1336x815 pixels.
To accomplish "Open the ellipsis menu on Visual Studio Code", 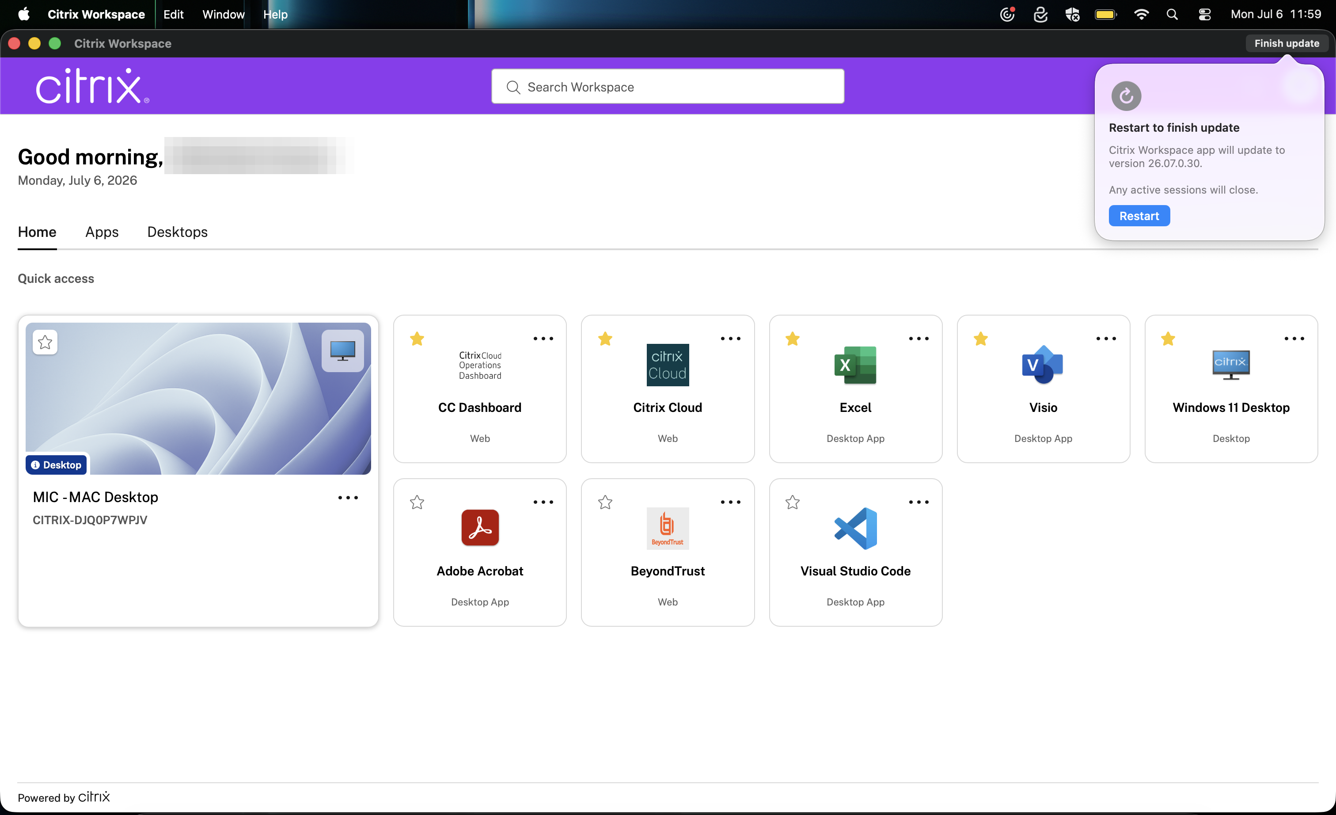I will 918,502.
